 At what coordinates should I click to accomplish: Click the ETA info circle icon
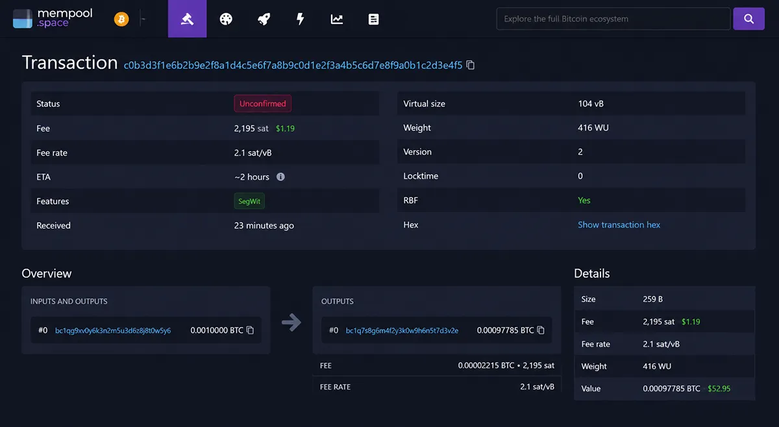point(280,177)
